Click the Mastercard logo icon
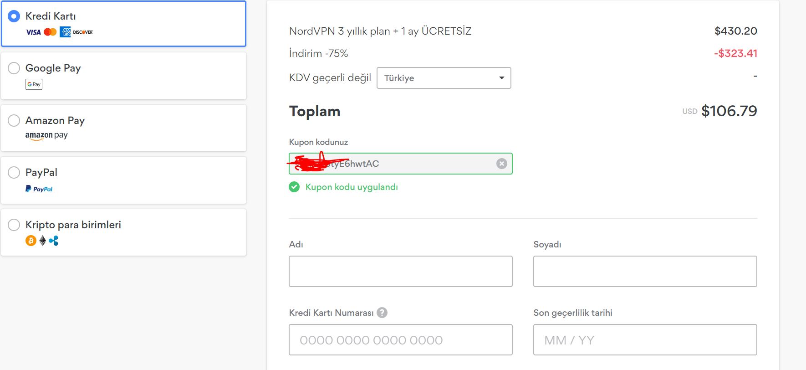The height and width of the screenshot is (370, 806). click(x=50, y=32)
